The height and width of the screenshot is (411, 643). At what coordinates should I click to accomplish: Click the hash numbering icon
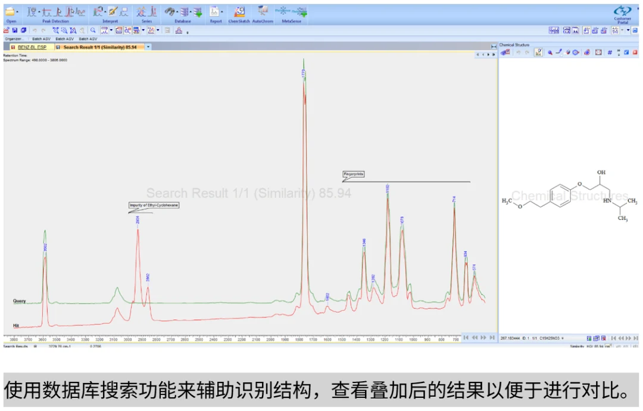tap(610, 52)
